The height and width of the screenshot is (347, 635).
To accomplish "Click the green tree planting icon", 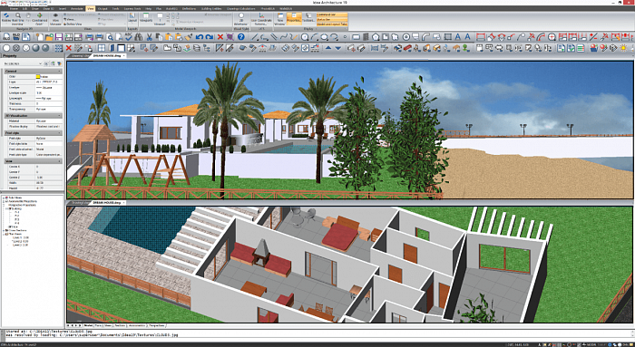I will click(x=466, y=48).
